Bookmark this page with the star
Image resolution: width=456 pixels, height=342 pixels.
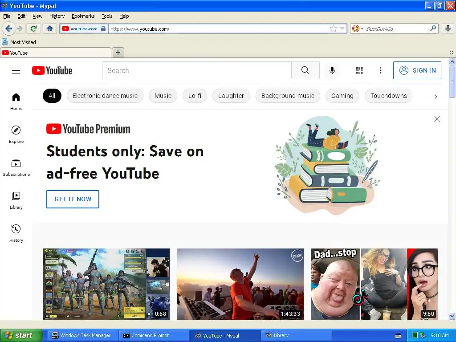(333, 28)
